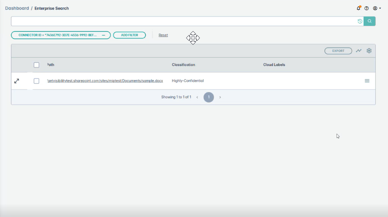
Task: Sort by Classification column header
Action: coord(183,65)
